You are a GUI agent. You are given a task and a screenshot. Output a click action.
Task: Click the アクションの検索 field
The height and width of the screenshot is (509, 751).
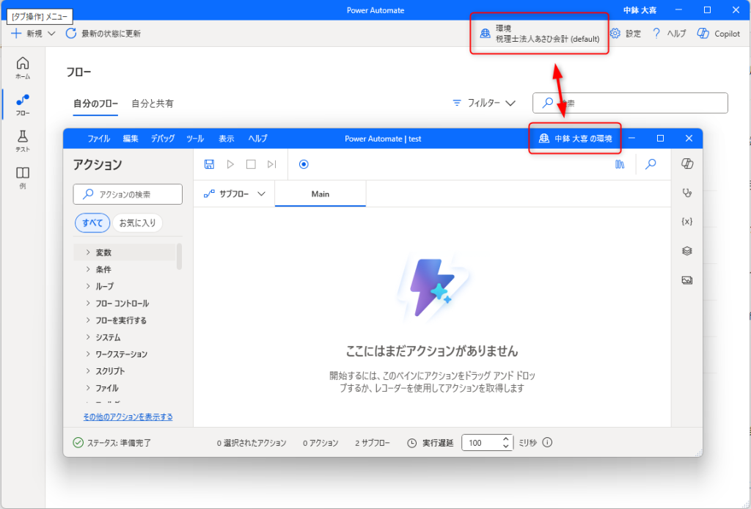[128, 194]
